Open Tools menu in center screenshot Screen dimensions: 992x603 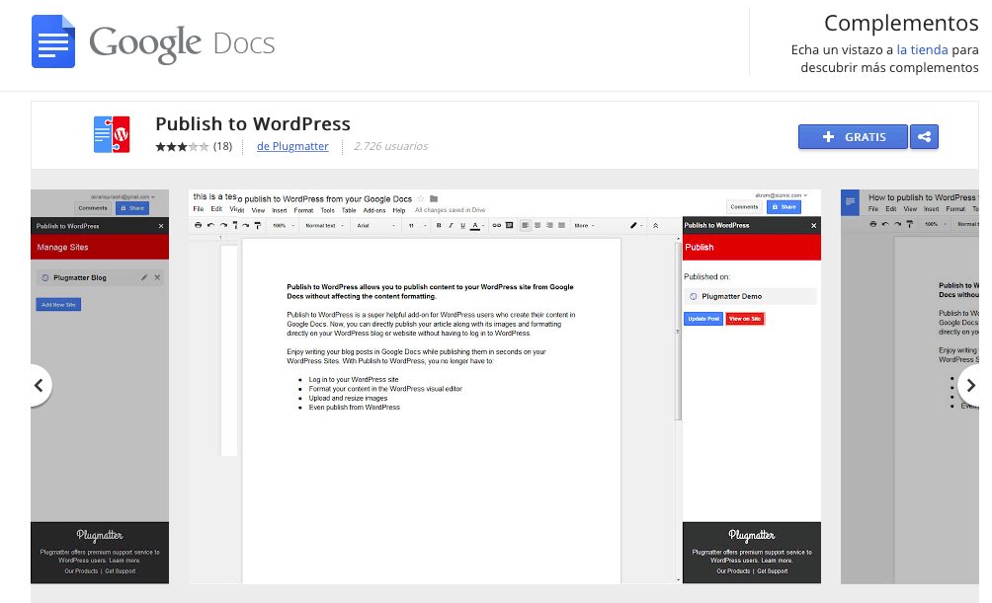(x=327, y=210)
